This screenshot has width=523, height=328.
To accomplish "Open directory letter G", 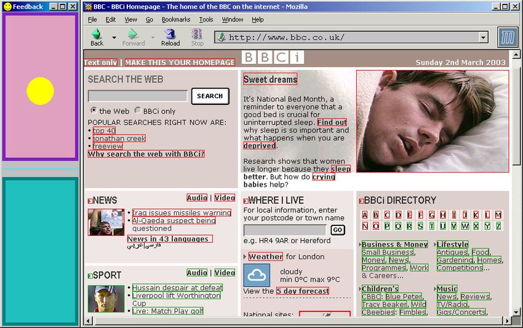I will click(x=431, y=215).
